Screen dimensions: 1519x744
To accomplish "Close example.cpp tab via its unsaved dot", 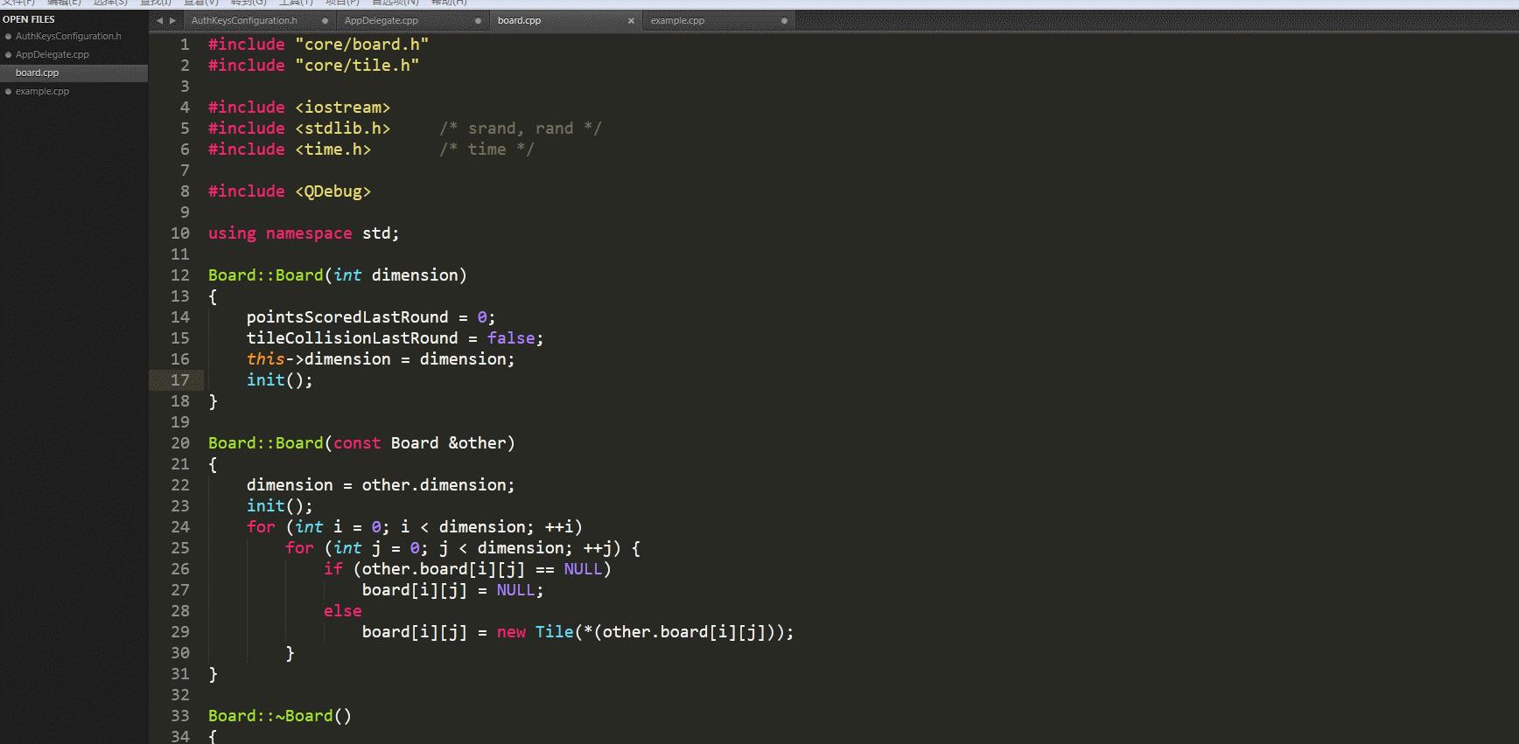I will coord(784,20).
